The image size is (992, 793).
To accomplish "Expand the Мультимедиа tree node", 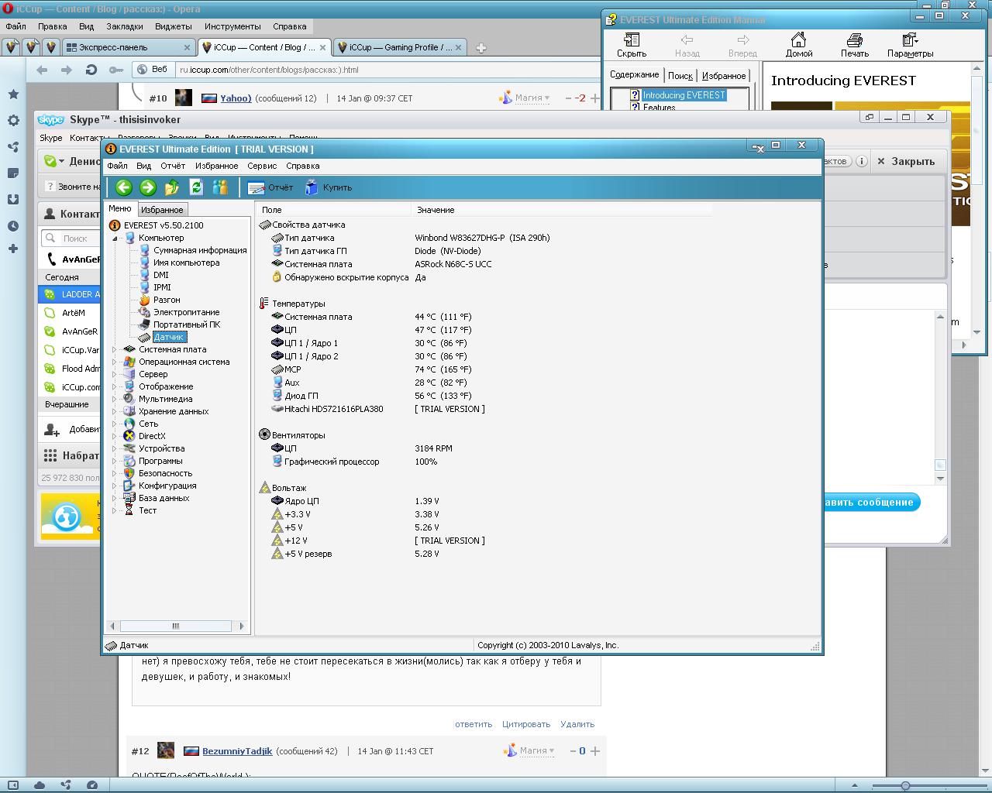I will point(115,400).
